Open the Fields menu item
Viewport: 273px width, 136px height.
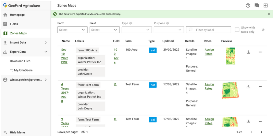tap(14, 24)
